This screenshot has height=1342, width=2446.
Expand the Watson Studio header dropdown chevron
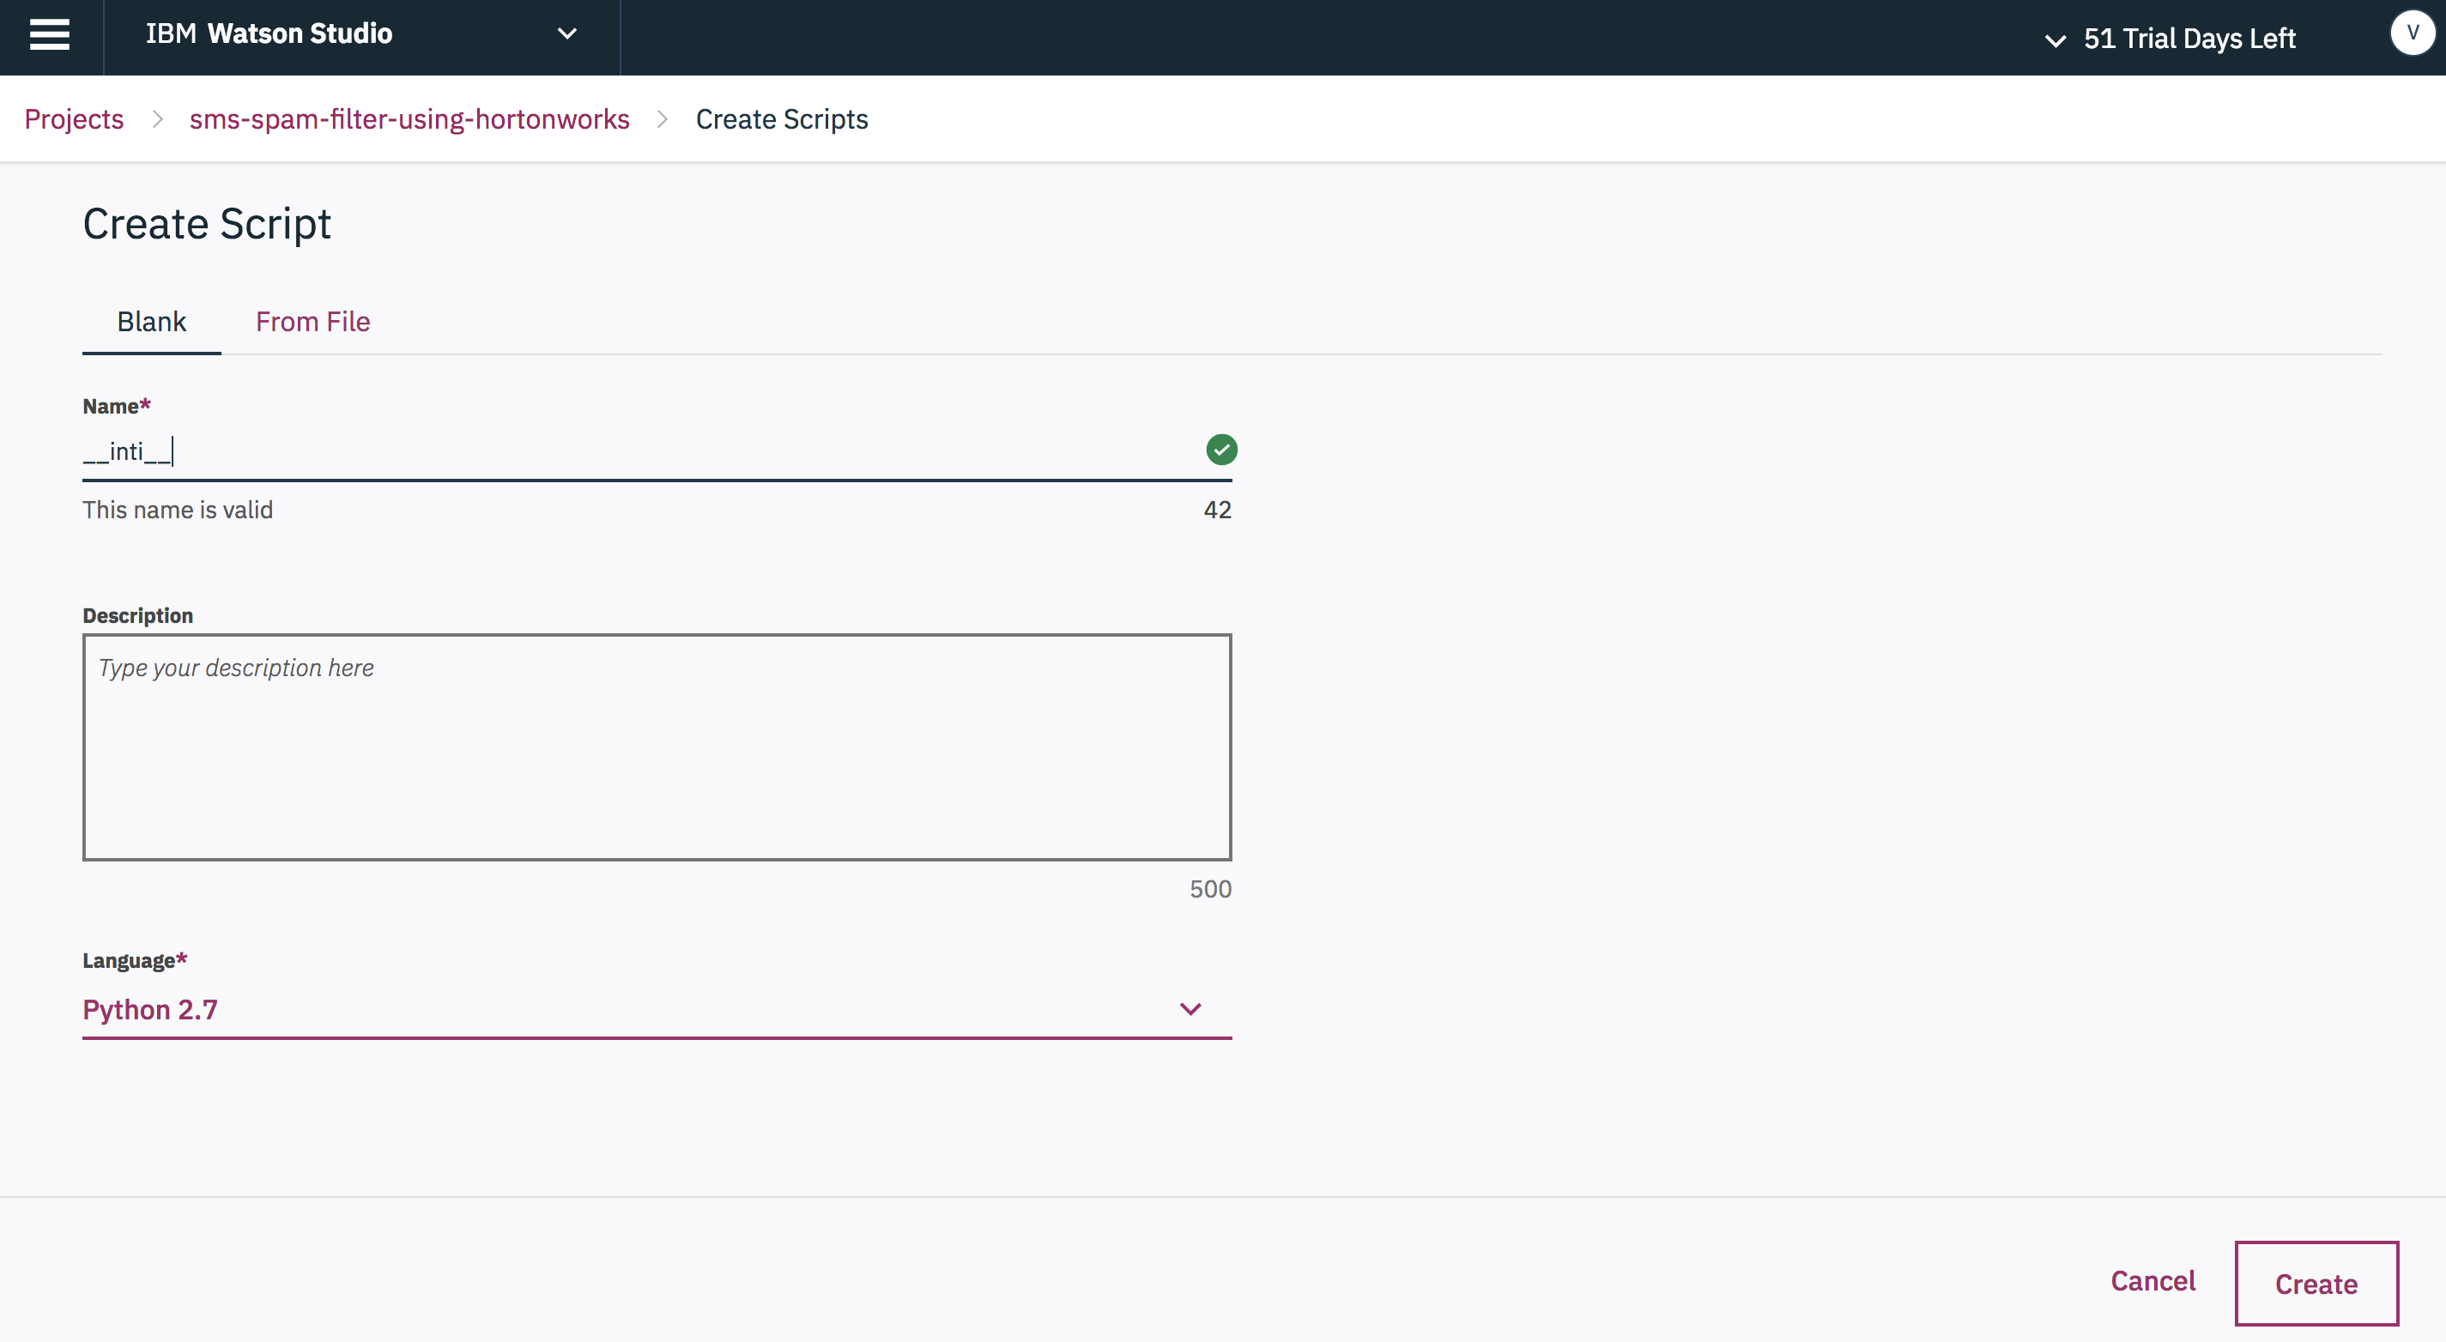pyautogui.click(x=567, y=34)
